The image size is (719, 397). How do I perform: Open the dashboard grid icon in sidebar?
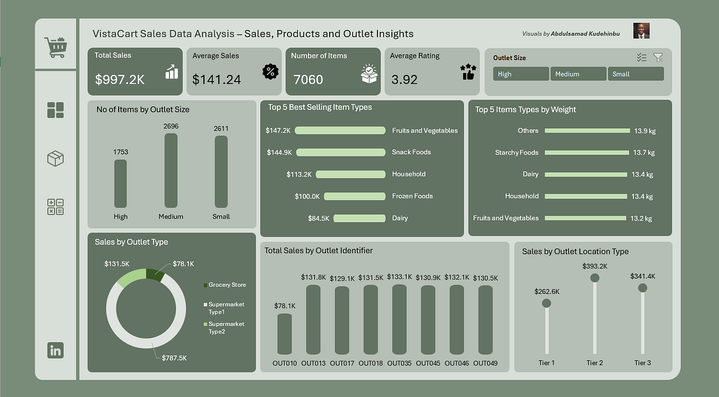(x=55, y=110)
